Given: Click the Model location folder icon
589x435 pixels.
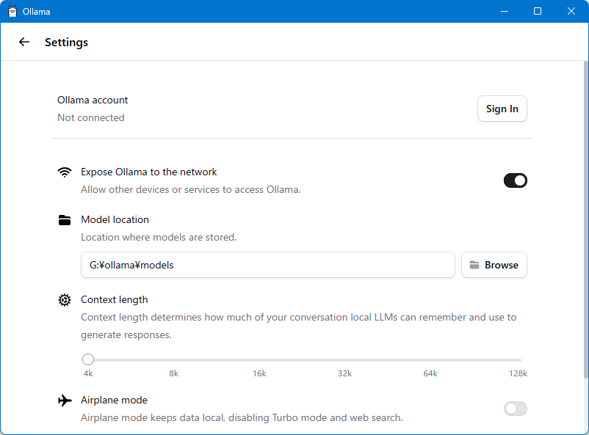Looking at the screenshot, I should (x=65, y=220).
